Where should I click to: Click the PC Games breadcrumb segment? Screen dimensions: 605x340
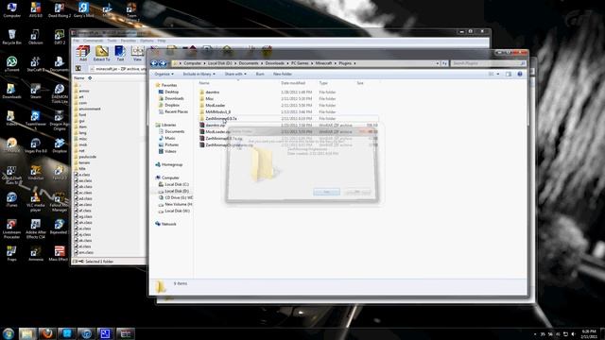coord(300,63)
